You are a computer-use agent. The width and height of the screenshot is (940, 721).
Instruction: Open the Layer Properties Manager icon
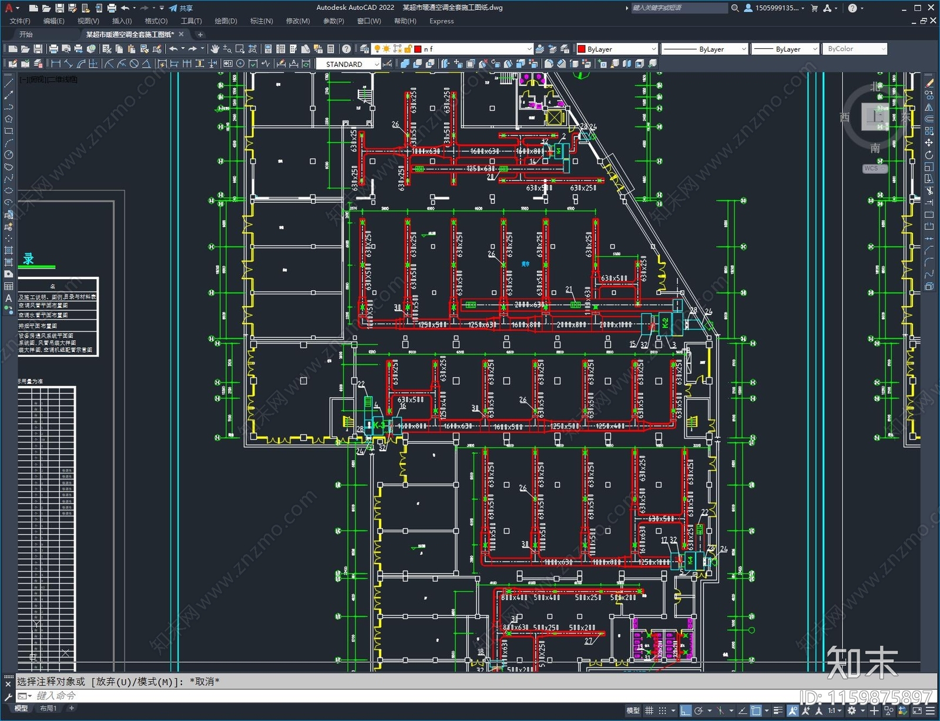pyautogui.click(x=364, y=49)
